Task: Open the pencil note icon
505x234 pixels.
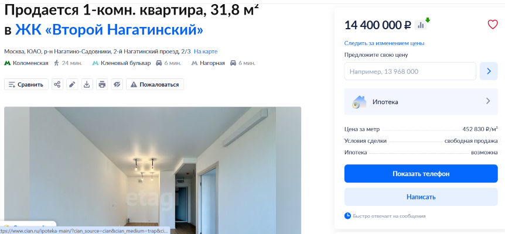Action: [x=72, y=85]
